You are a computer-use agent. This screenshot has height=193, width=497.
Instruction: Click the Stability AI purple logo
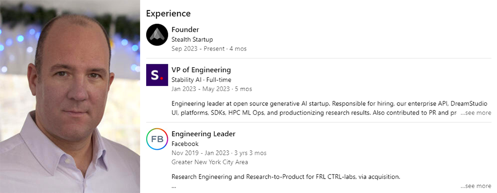157,75
